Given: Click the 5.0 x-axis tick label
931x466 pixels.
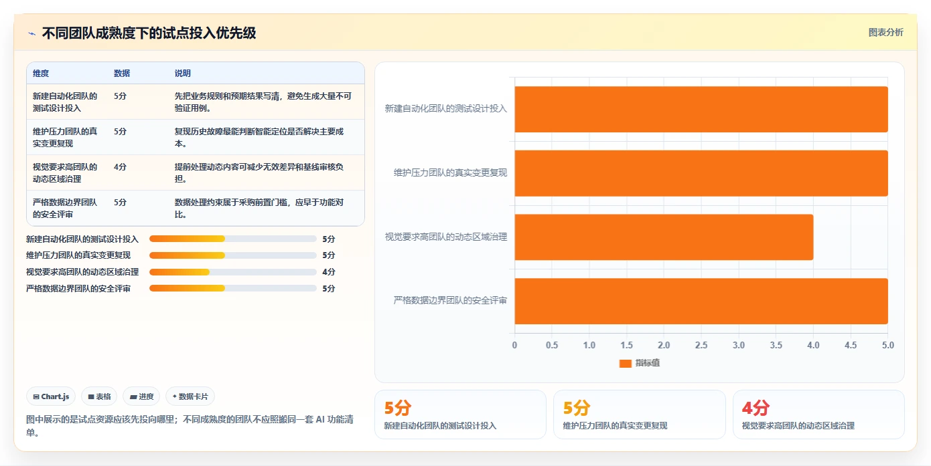Looking at the screenshot, I should point(888,345).
